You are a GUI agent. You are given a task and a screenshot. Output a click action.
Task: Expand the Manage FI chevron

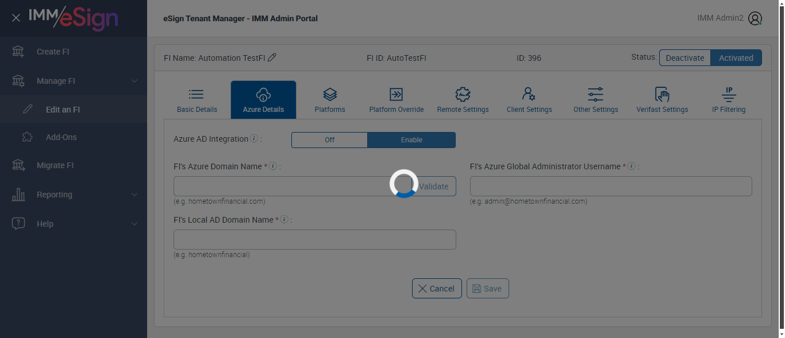134,81
